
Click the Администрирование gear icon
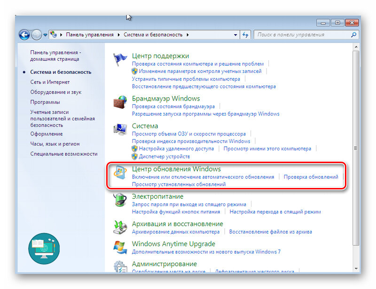[x=120, y=266]
